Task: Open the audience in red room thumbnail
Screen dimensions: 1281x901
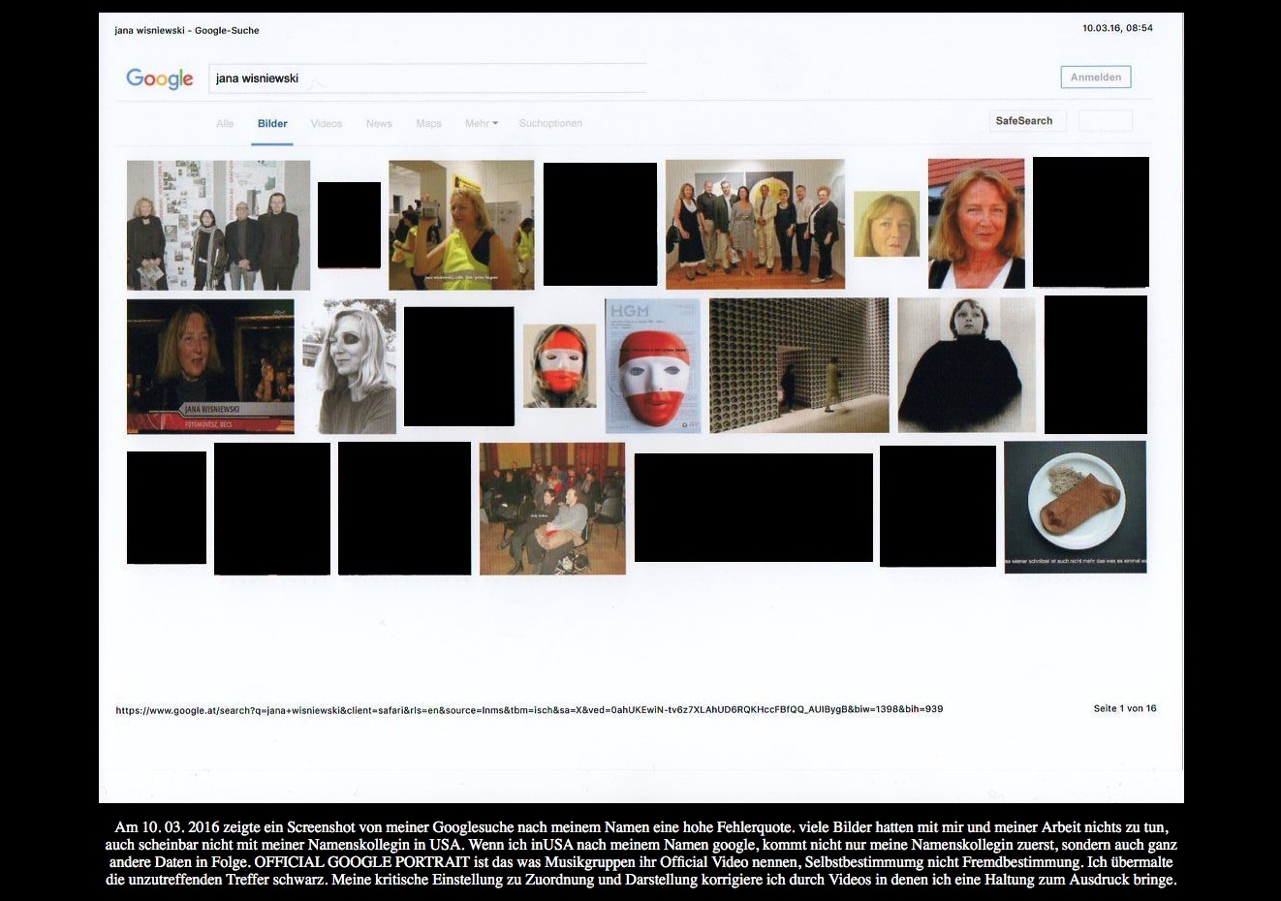Action: coord(552,509)
